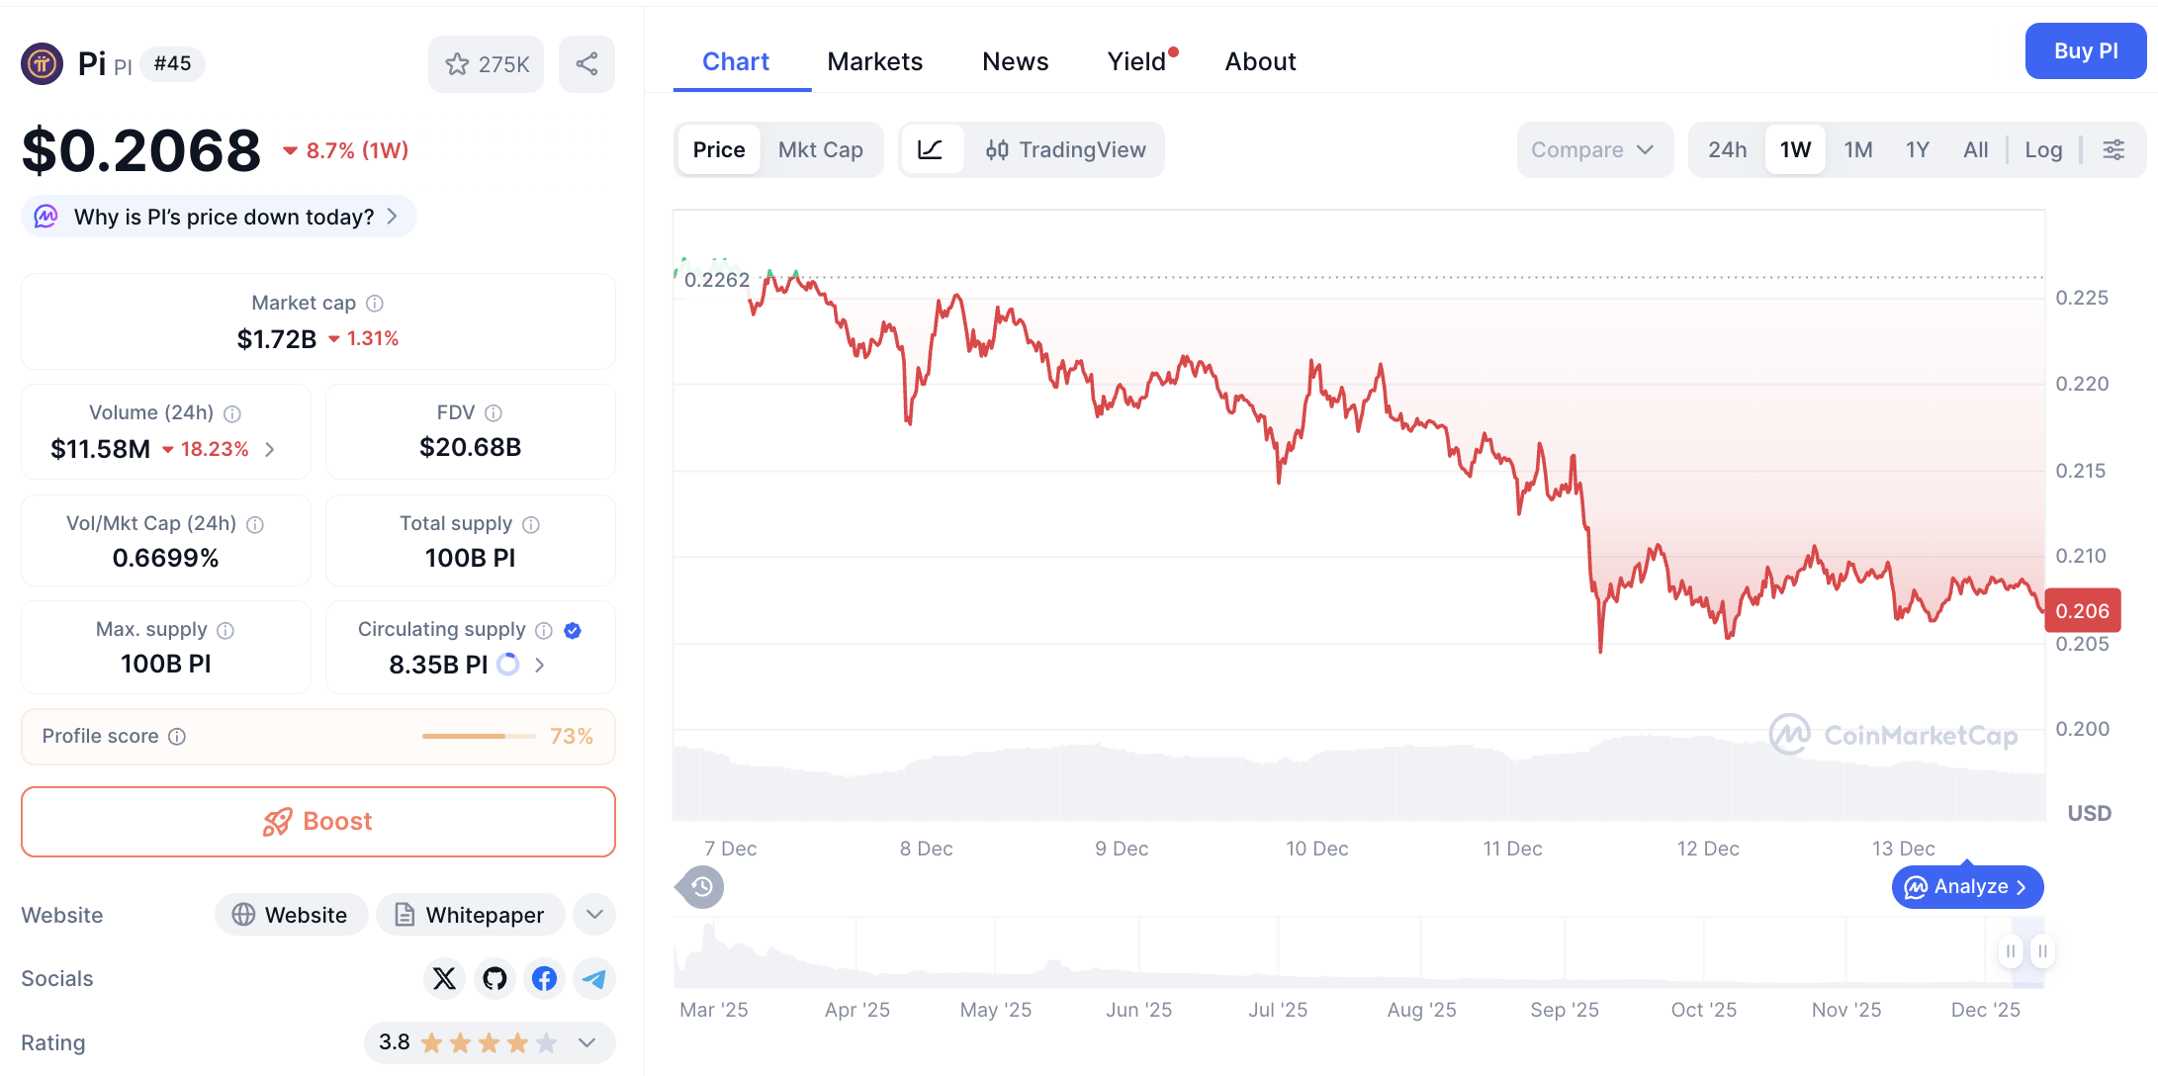Open Pi's GitHub social icon
2158x1076 pixels.
pos(494,978)
